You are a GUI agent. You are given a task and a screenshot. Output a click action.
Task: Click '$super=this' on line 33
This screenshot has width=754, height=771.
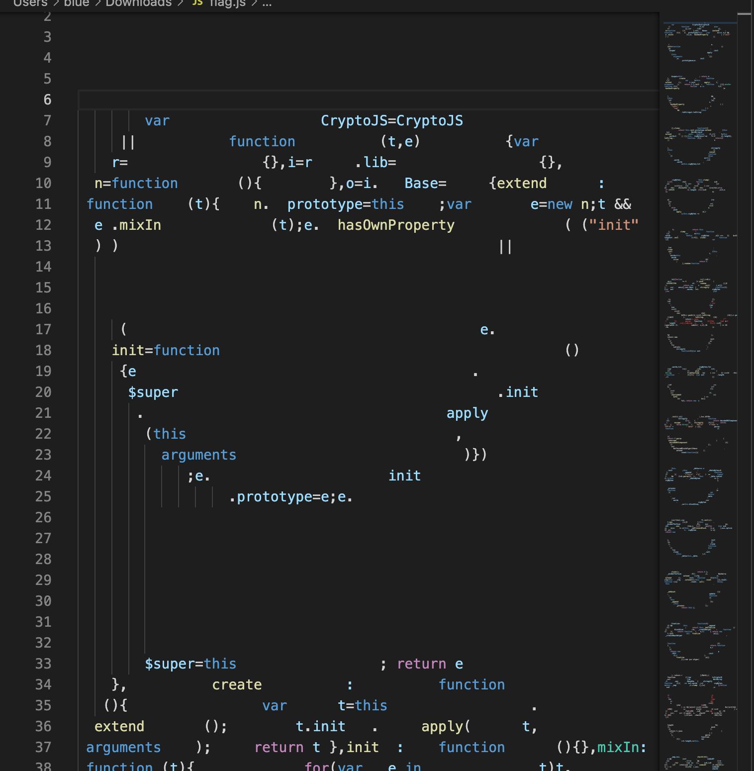[190, 664]
